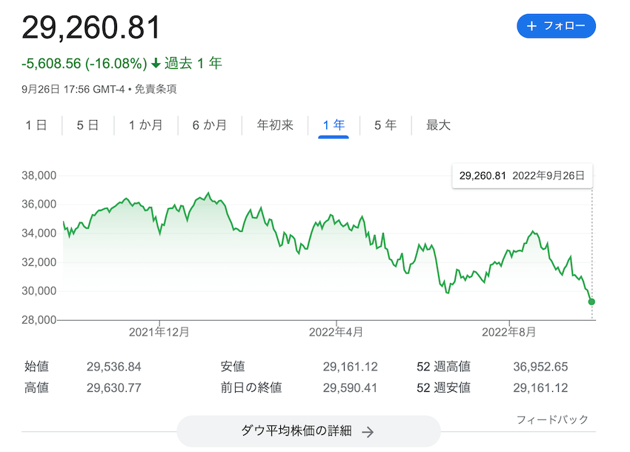Screen dimensions: 630x452
Task: Open the 免責条項 disclaimer link
Action: coord(156,89)
